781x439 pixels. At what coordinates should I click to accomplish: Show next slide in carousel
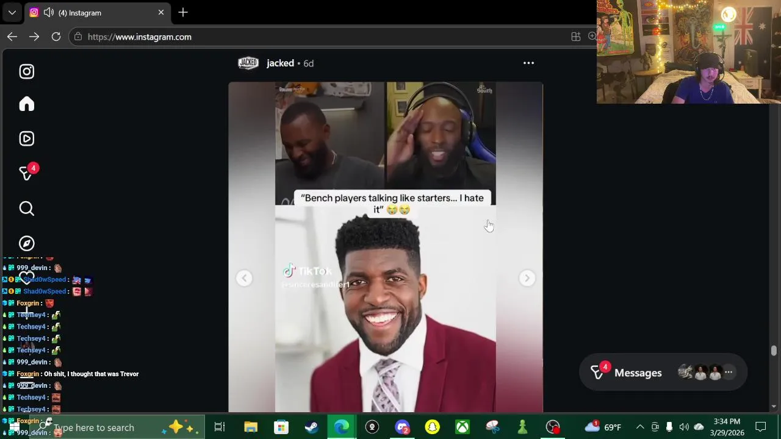pyautogui.click(x=527, y=278)
